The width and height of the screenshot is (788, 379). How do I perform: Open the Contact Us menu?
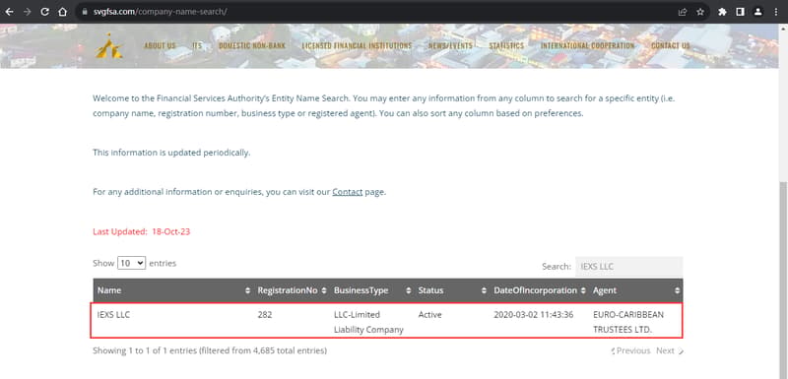point(671,45)
